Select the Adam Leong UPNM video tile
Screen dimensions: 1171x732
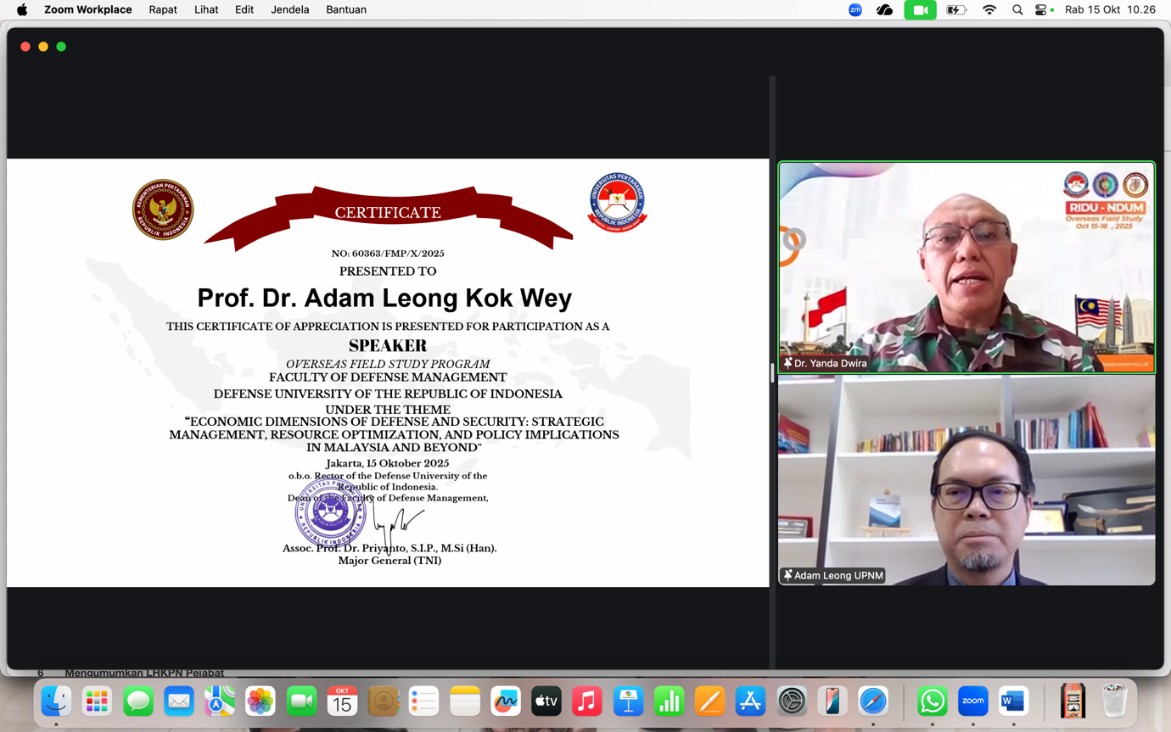click(966, 480)
